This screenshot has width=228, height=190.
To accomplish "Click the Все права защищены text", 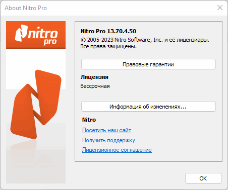I will (x=108, y=46).
